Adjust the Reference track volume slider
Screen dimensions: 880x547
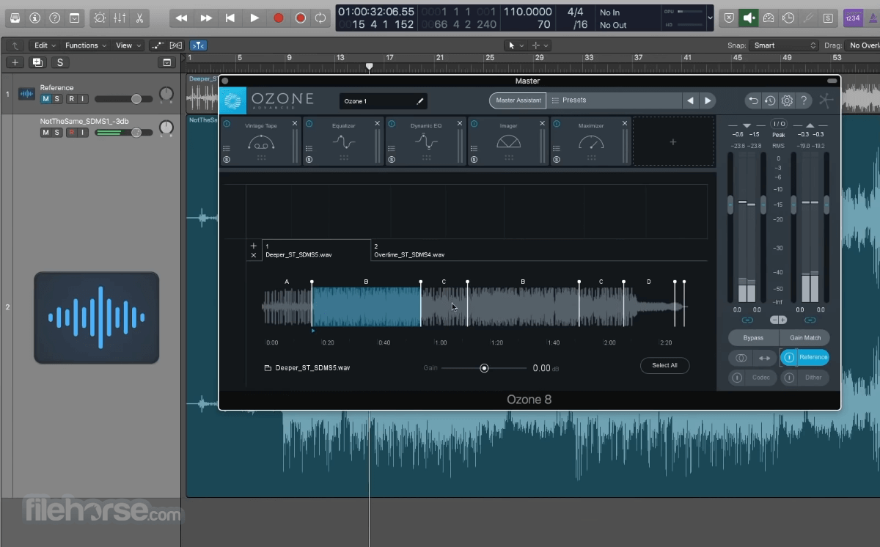123,99
